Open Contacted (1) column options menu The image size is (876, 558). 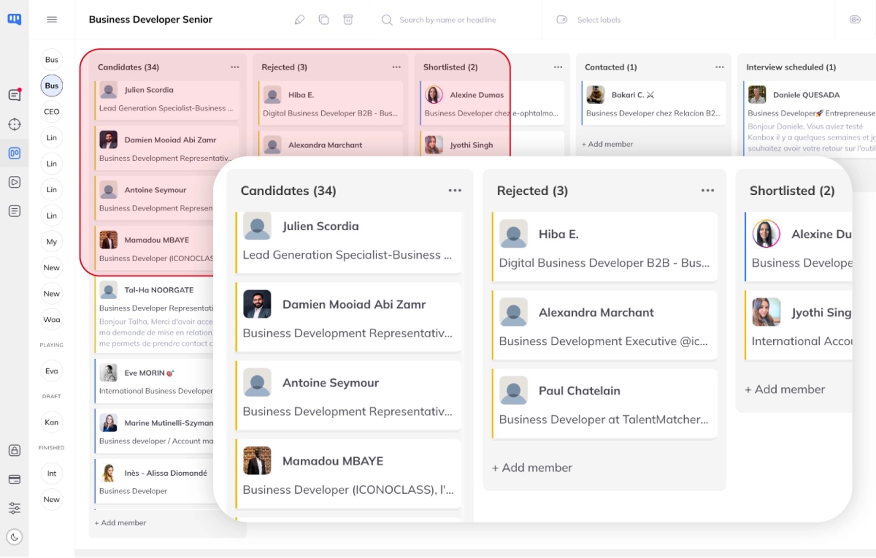coord(719,67)
